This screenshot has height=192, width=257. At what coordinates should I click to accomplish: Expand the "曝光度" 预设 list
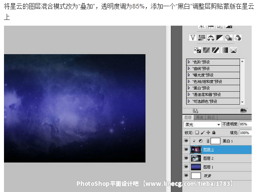pos(189,75)
